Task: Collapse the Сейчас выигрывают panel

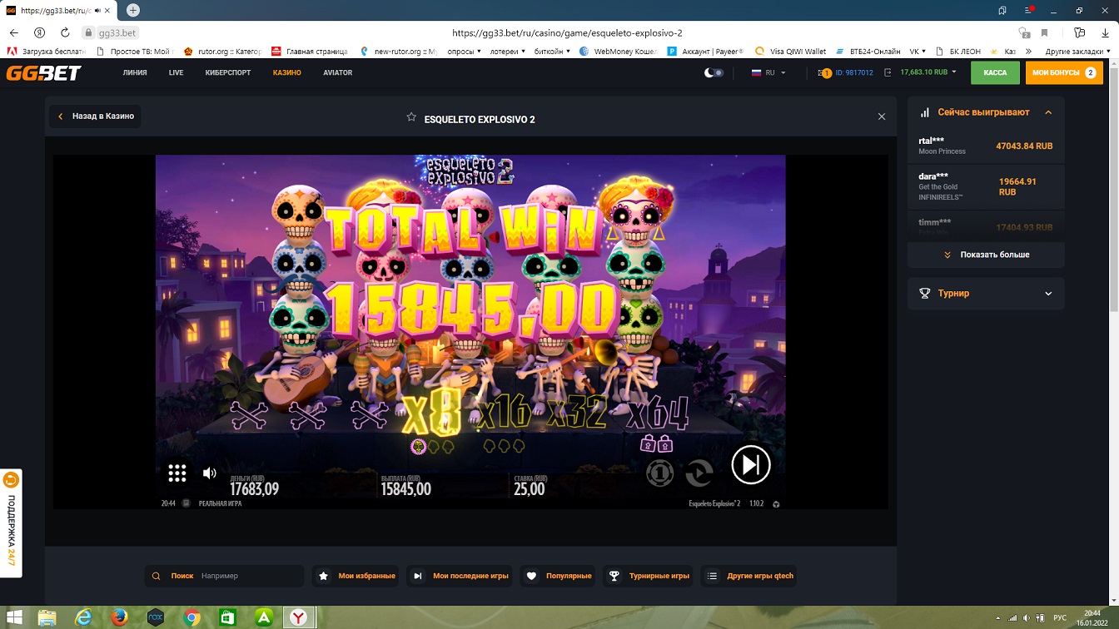Action: pyautogui.click(x=1048, y=112)
